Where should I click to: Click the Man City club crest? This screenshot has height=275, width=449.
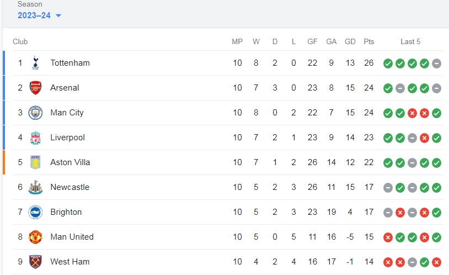tap(35, 113)
